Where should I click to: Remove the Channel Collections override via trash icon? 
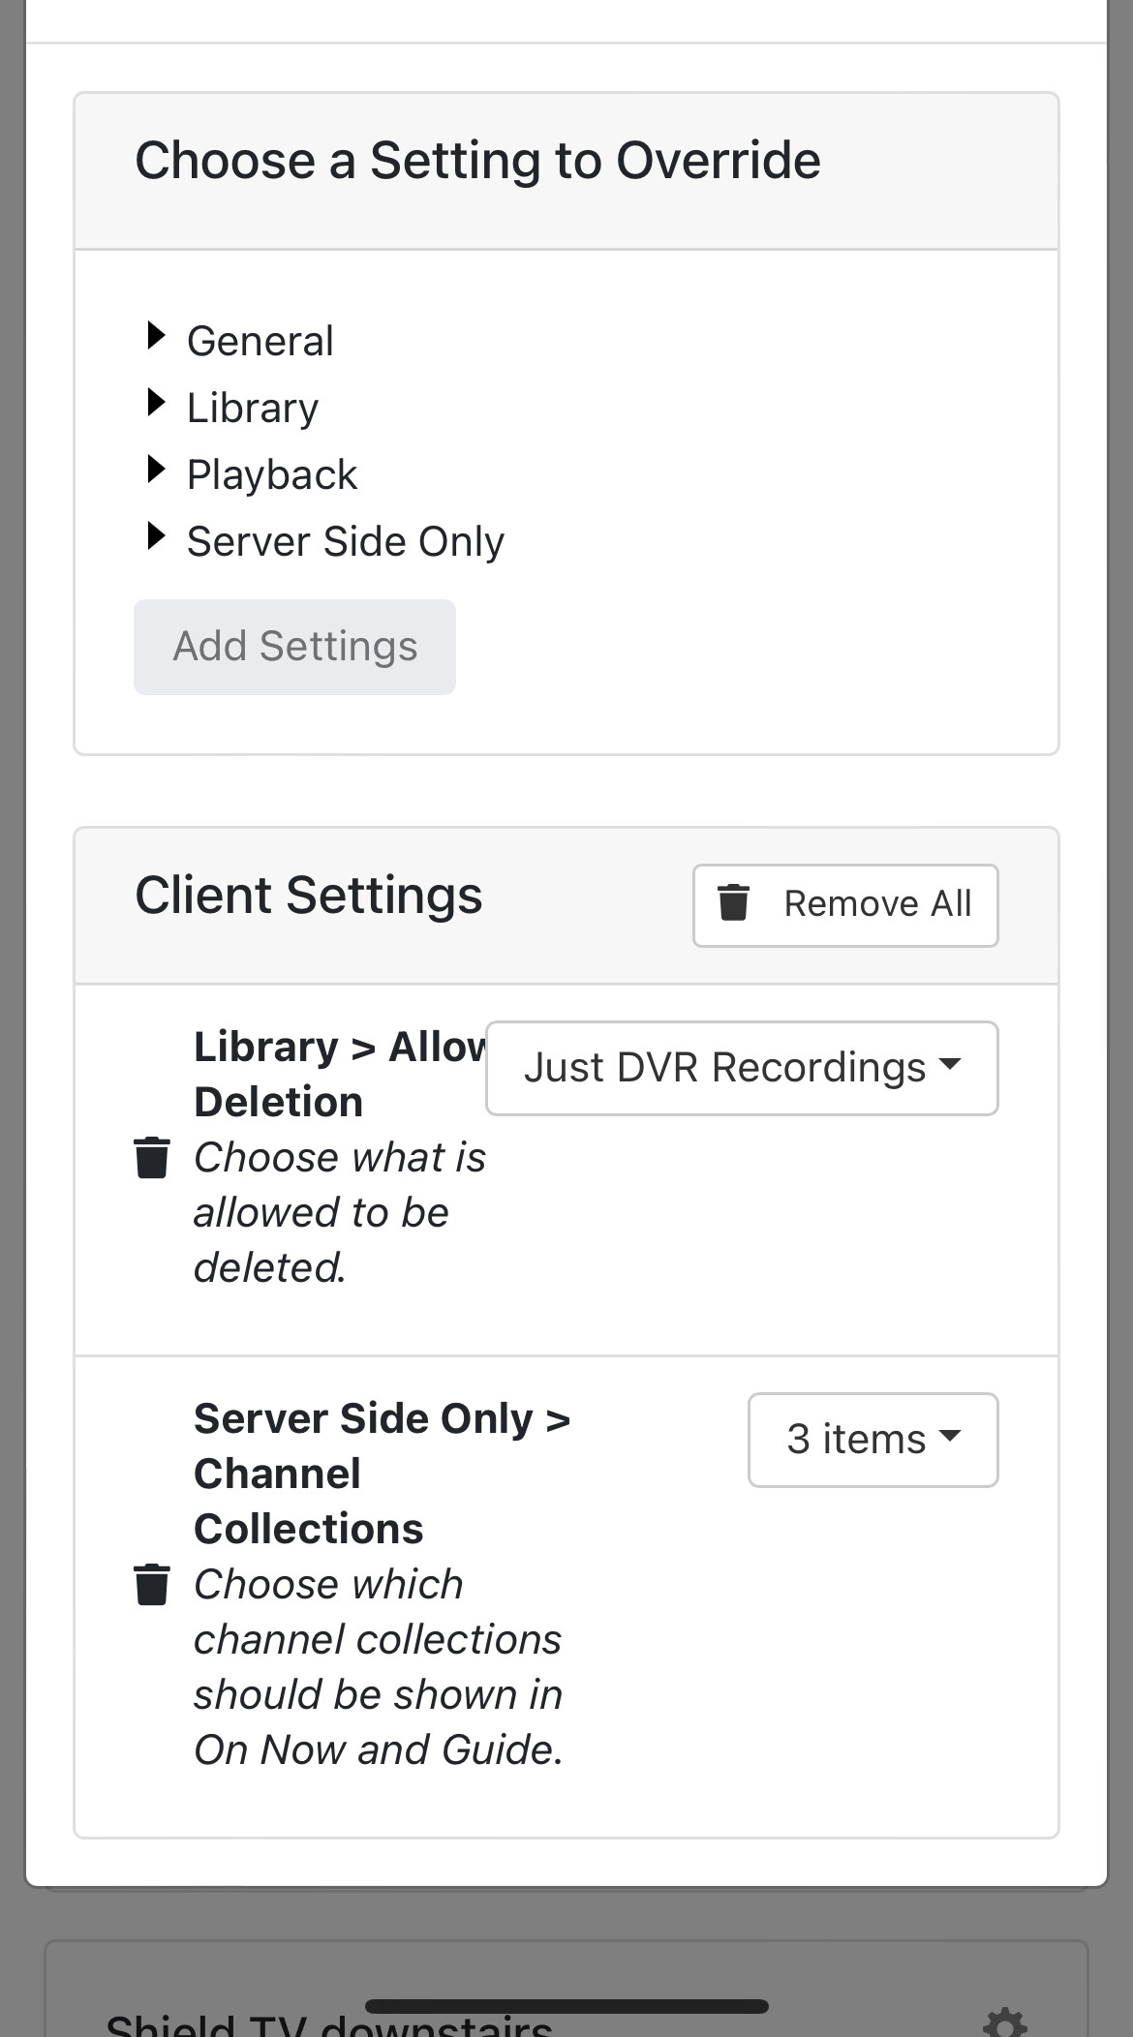pyautogui.click(x=152, y=1584)
